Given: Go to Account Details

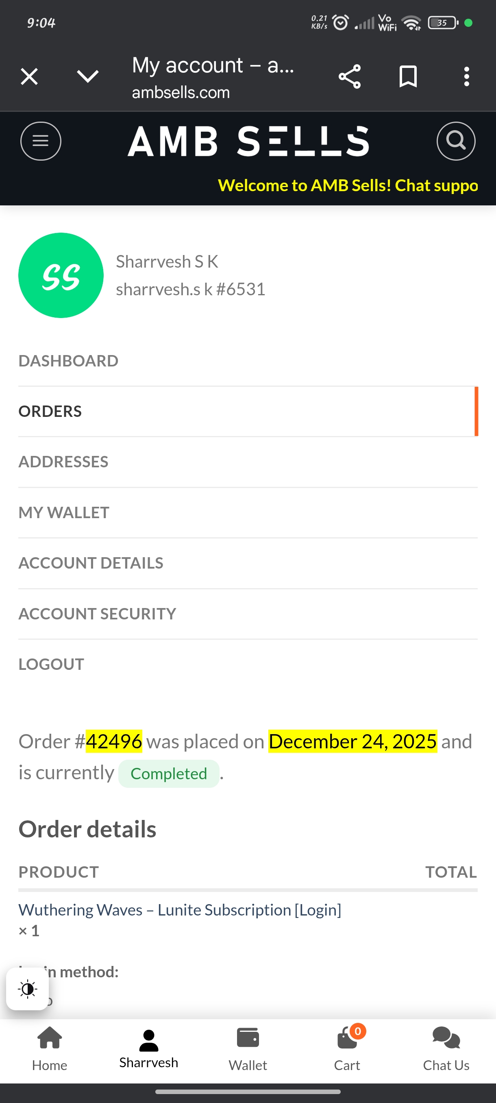Looking at the screenshot, I should click(x=91, y=563).
